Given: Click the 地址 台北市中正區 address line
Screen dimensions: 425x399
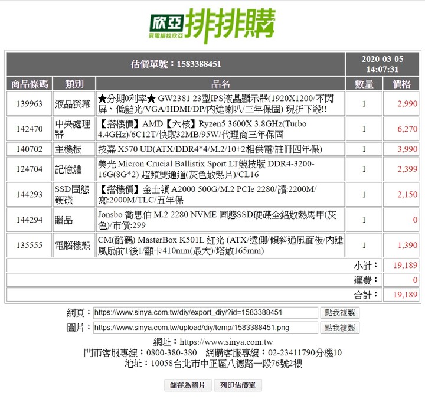Looking at the screenshot, I should (213, 364).
